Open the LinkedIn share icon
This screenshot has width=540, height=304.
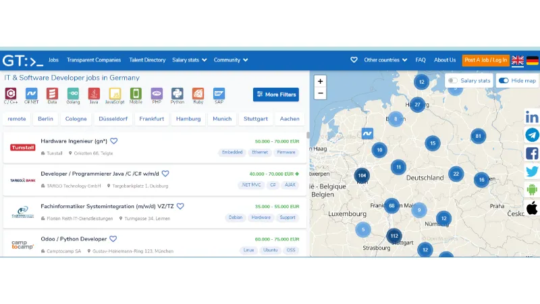tap(532, 117)
